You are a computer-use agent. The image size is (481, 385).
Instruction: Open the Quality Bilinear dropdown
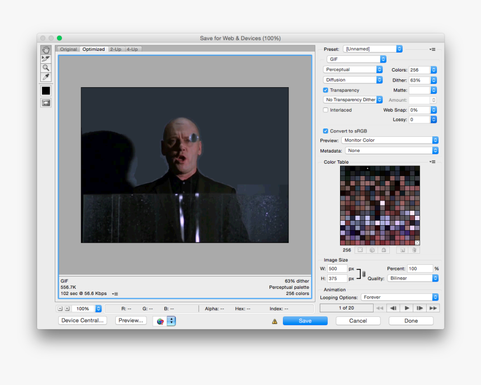click(x=413, y=278)
